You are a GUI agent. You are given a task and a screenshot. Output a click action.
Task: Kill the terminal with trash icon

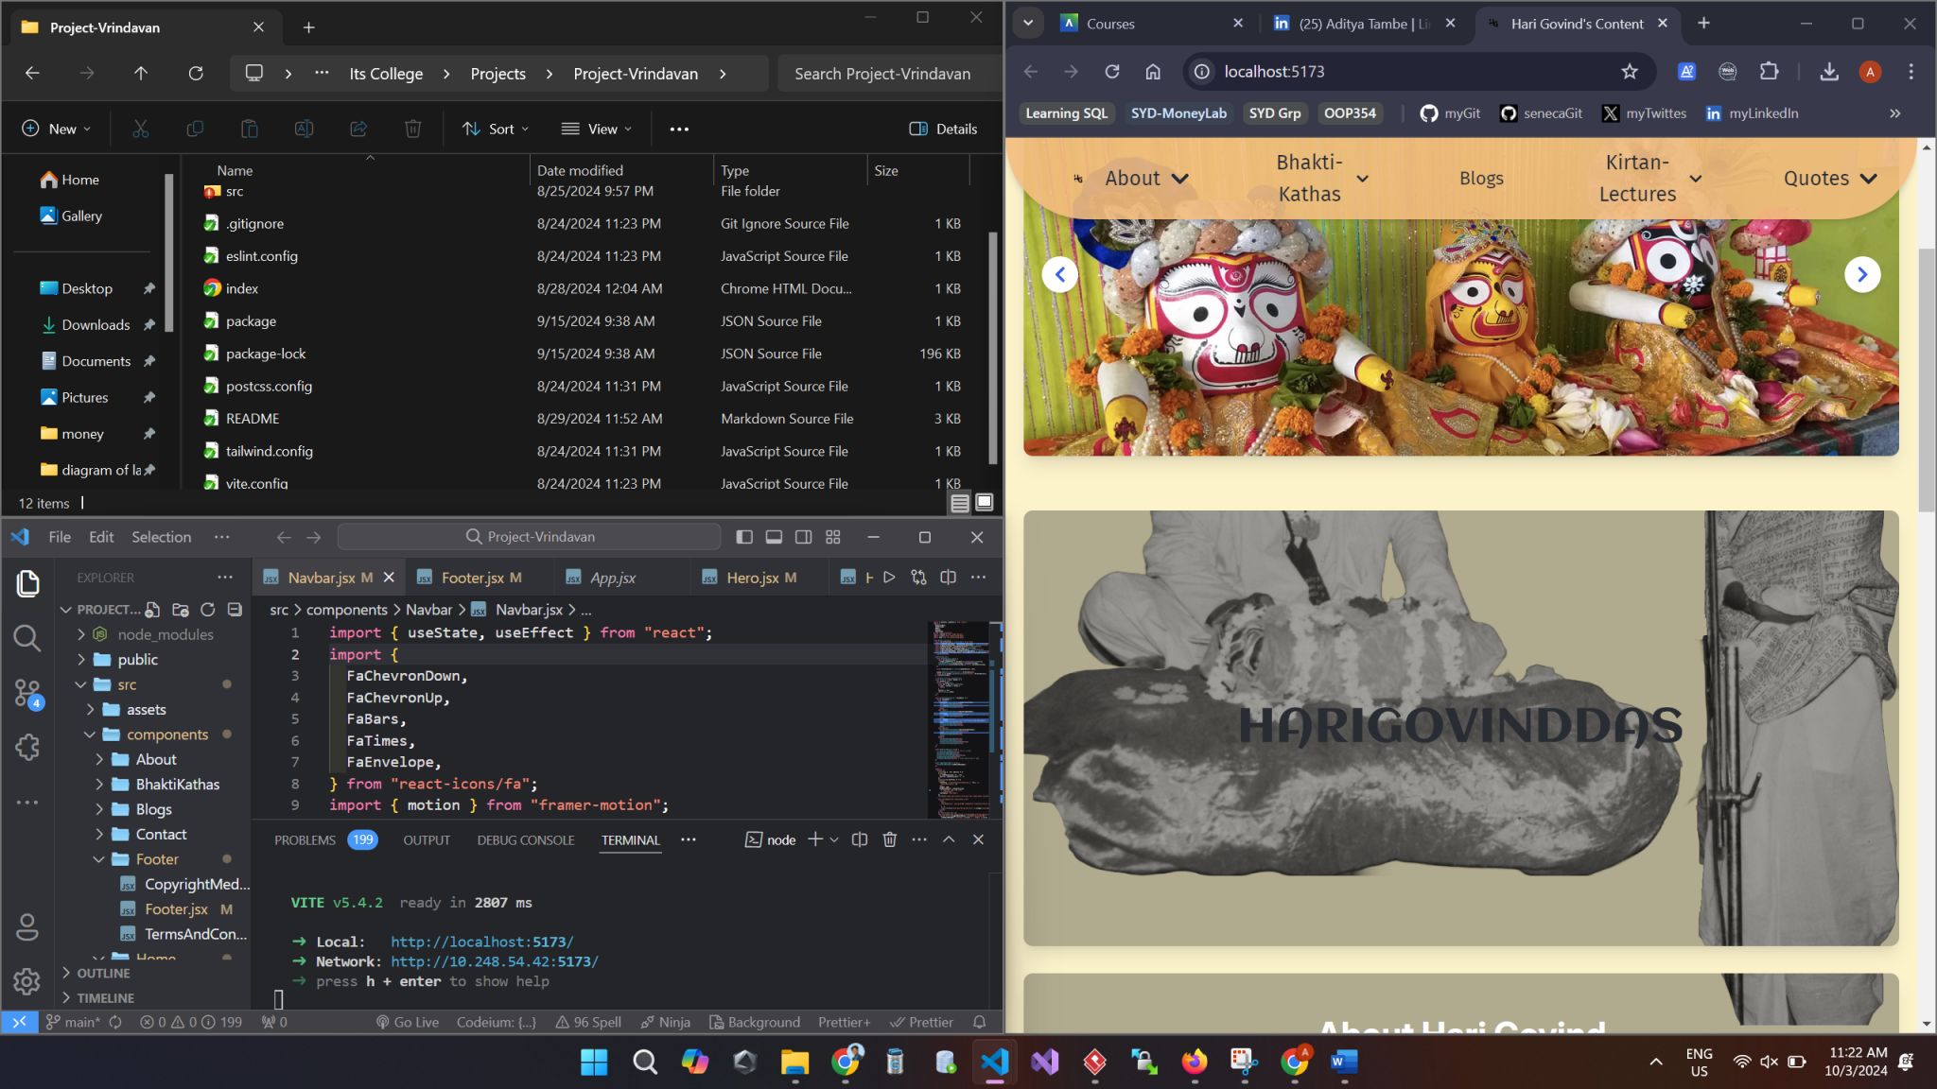889,839
